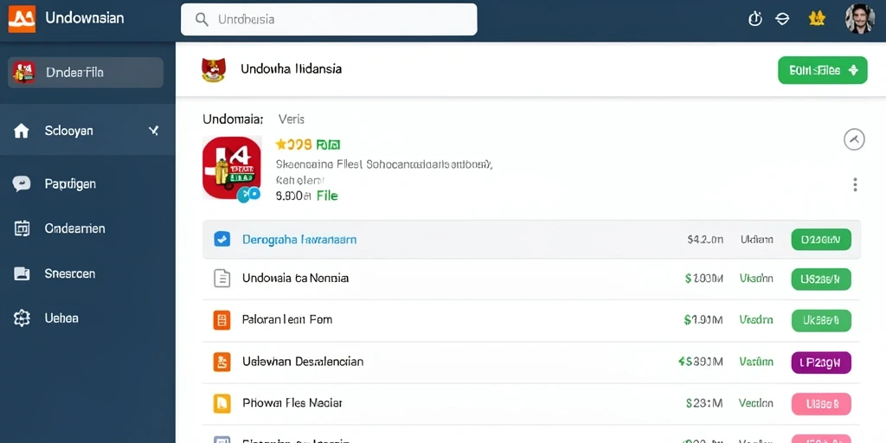Screen dimensions: 886x443
Task: Select the Undonaia ta Nennsia row
Action: (x=531, y=279)
